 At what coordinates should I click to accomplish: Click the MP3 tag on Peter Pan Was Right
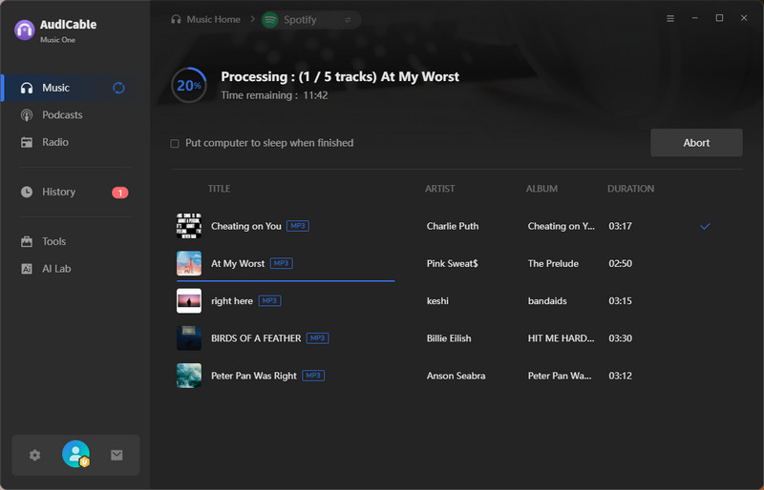(313, 376)
